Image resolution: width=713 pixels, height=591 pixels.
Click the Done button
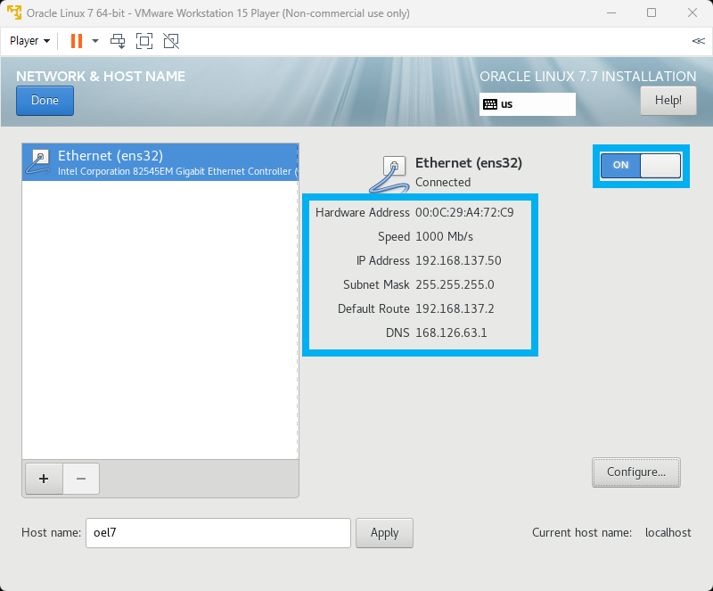[45, 101]
